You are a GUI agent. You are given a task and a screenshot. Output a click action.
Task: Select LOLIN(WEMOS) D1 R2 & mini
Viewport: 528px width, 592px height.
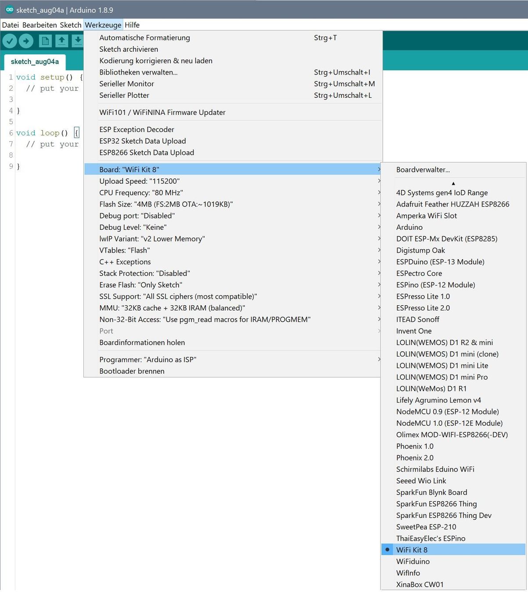[x=453, y=342]
